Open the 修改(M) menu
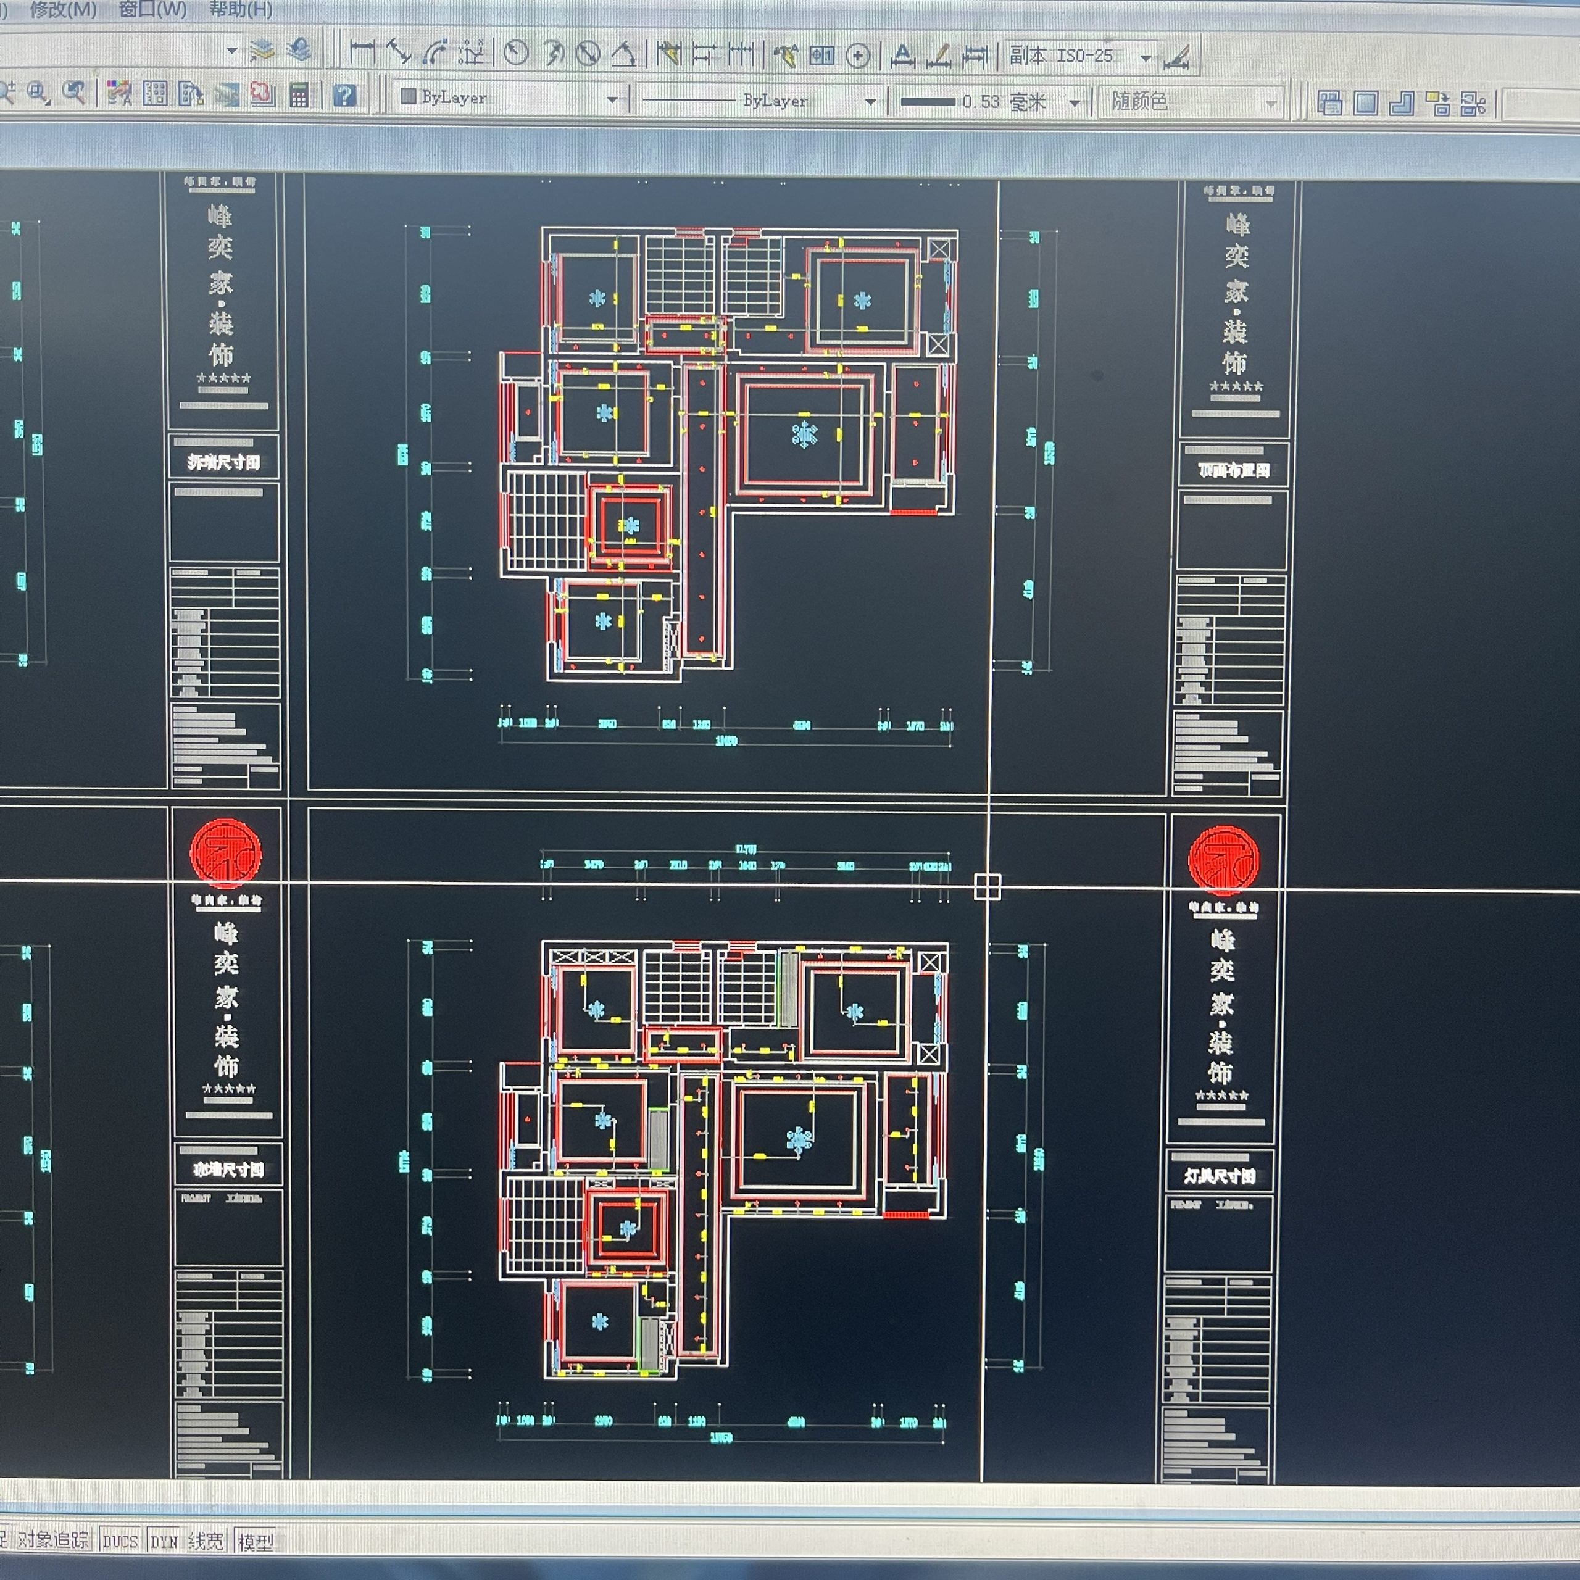The width and height of the screenshot is (1580, 1580). coord(63,10)
